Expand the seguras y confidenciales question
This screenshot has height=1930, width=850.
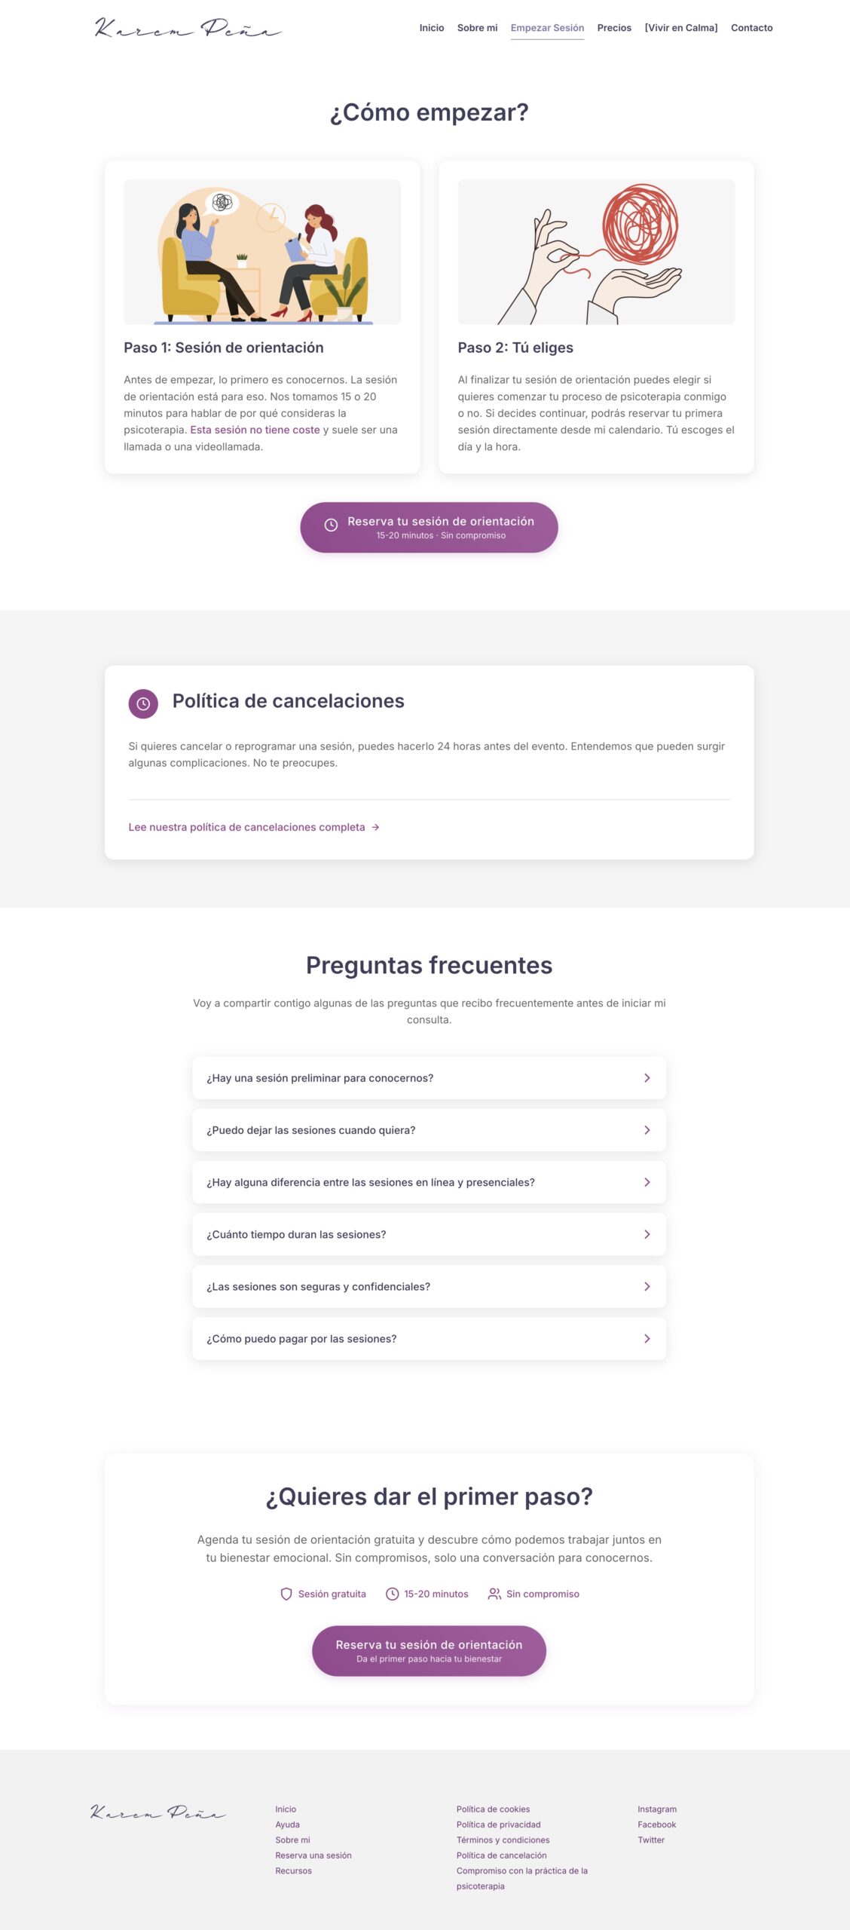[x=429, y=1286]
